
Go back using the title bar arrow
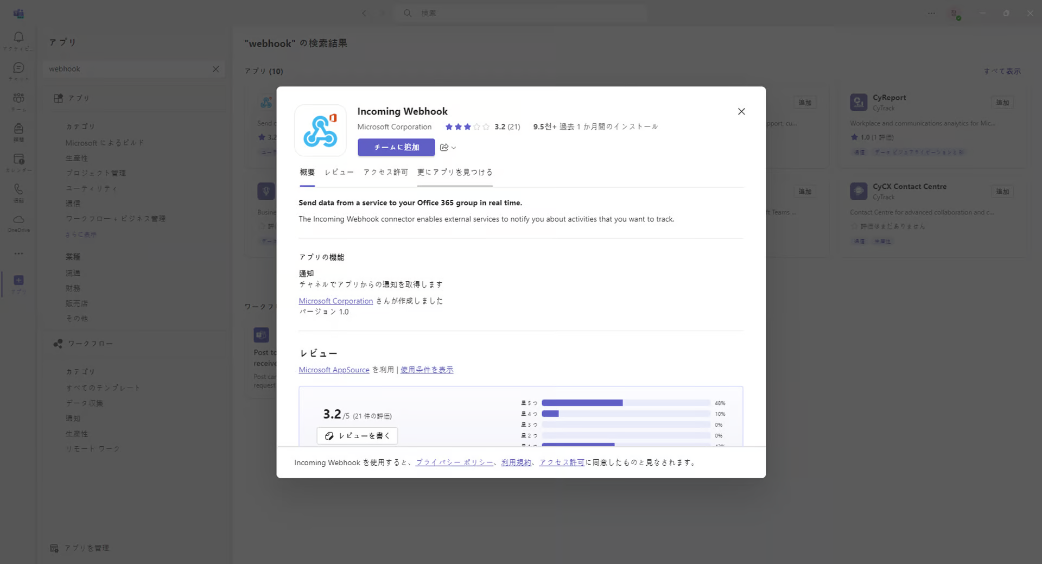[364, 13]
